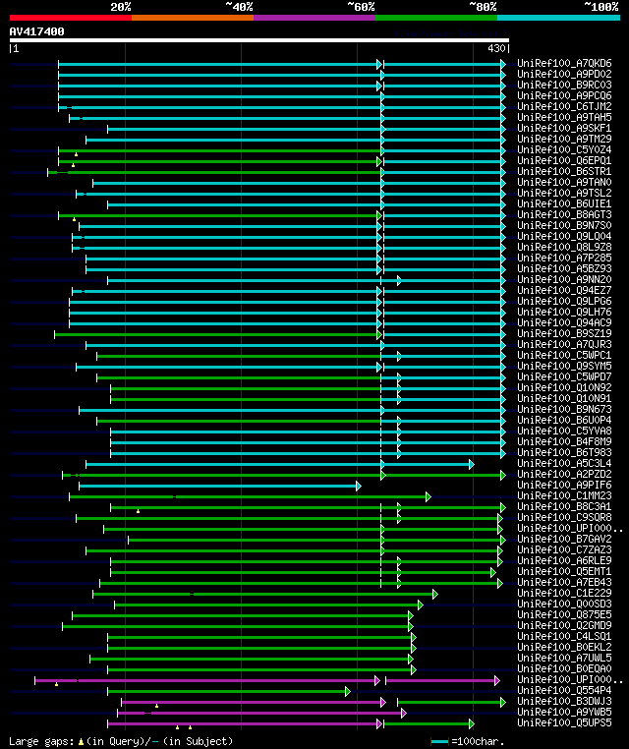
Task: Select hit label UniRef100_Q5EMT1
Action: click(564, 571)
